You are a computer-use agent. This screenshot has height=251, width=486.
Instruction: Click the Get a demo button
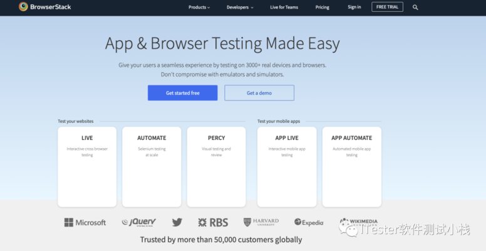259,93
